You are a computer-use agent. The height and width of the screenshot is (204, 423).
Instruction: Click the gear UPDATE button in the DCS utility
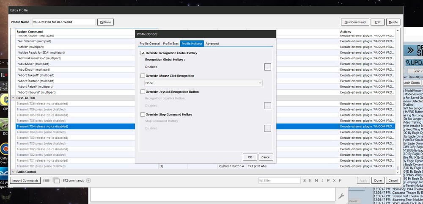click(x=414, y=63)
